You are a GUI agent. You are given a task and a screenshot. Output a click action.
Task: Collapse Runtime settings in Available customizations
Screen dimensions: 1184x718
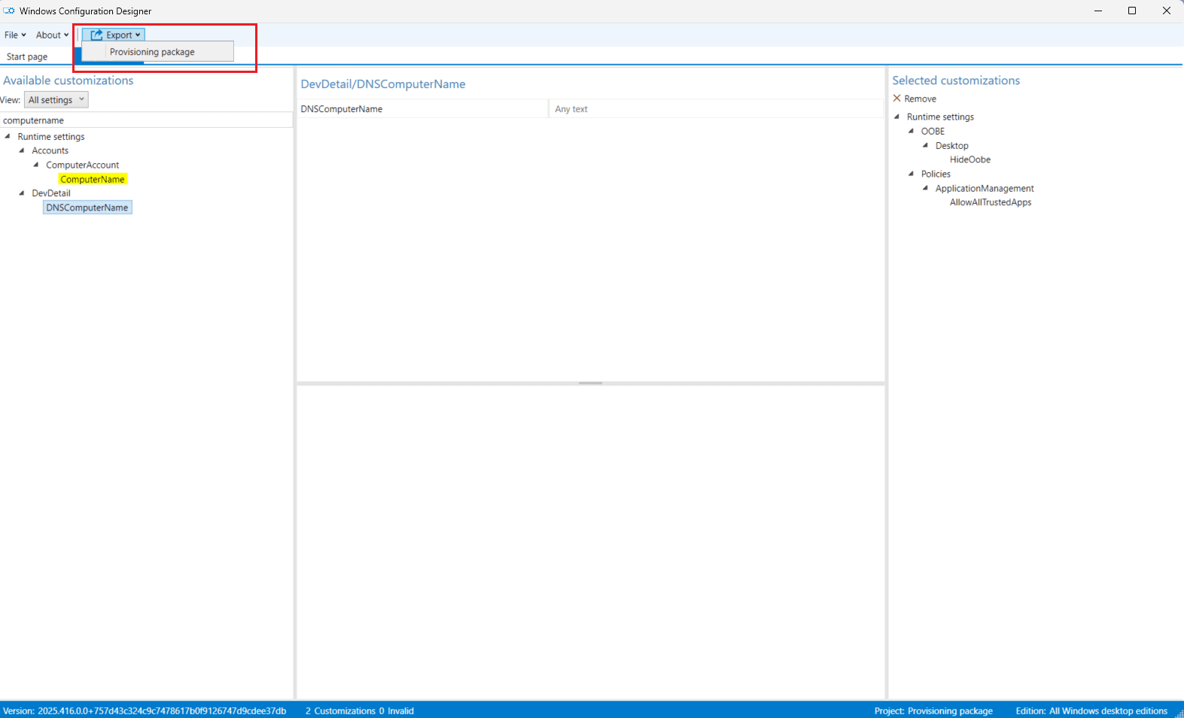click(8, 136)
